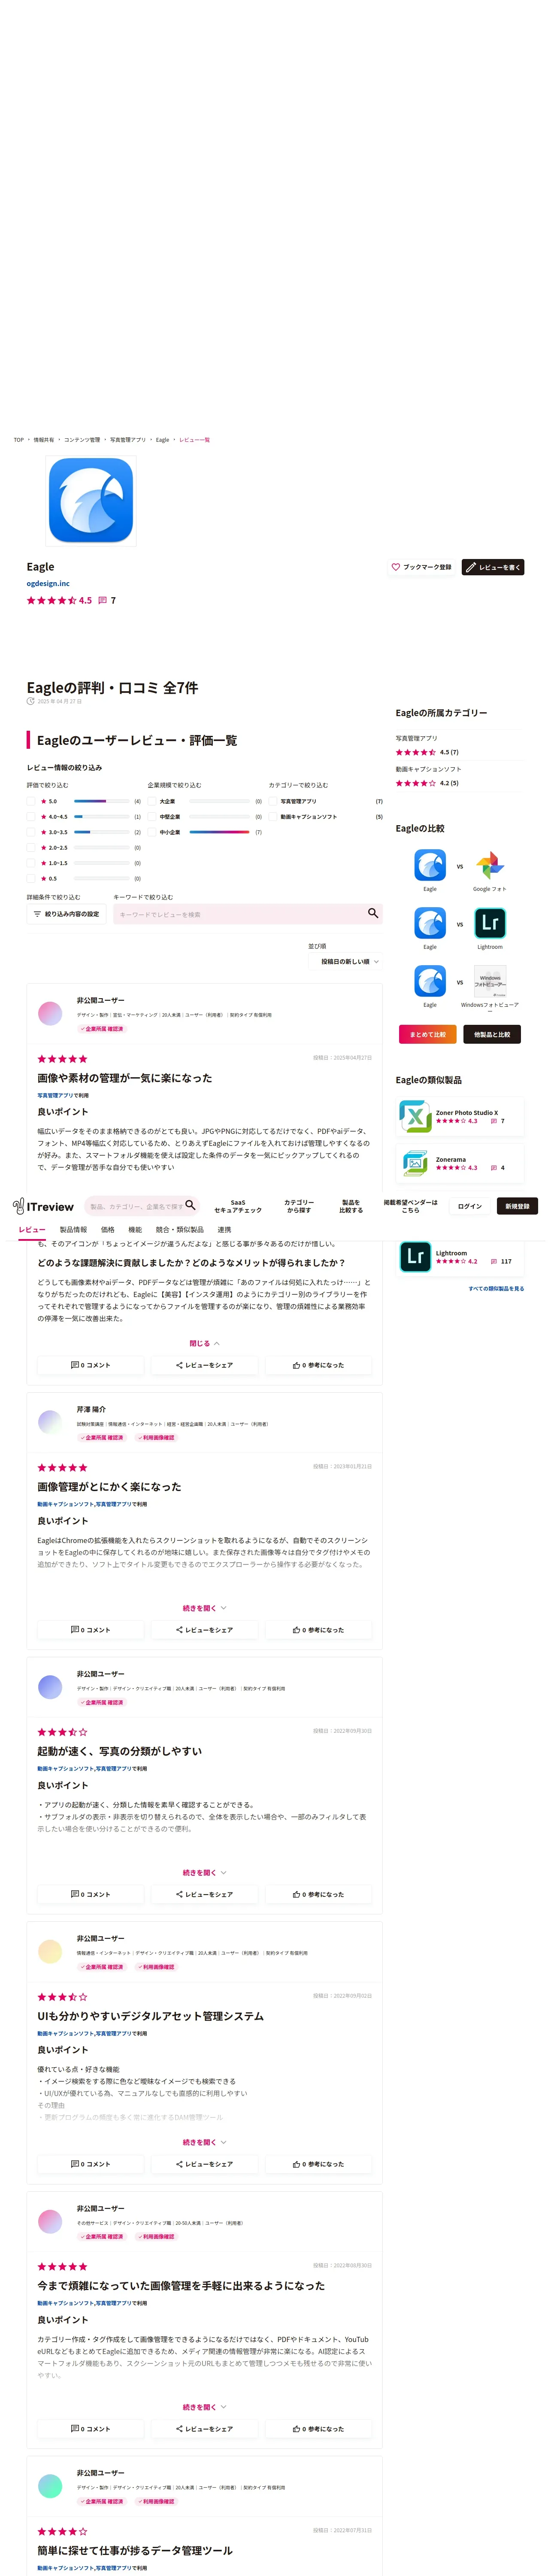Switch to the 価格 tab

coord(108,1230)
